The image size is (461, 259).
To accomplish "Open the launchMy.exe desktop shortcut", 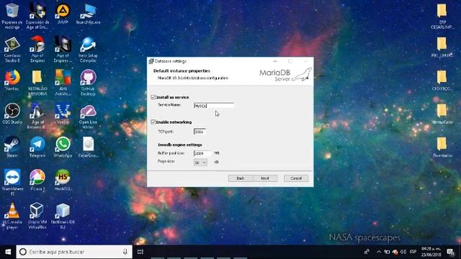I will click(x=88, y=14).
